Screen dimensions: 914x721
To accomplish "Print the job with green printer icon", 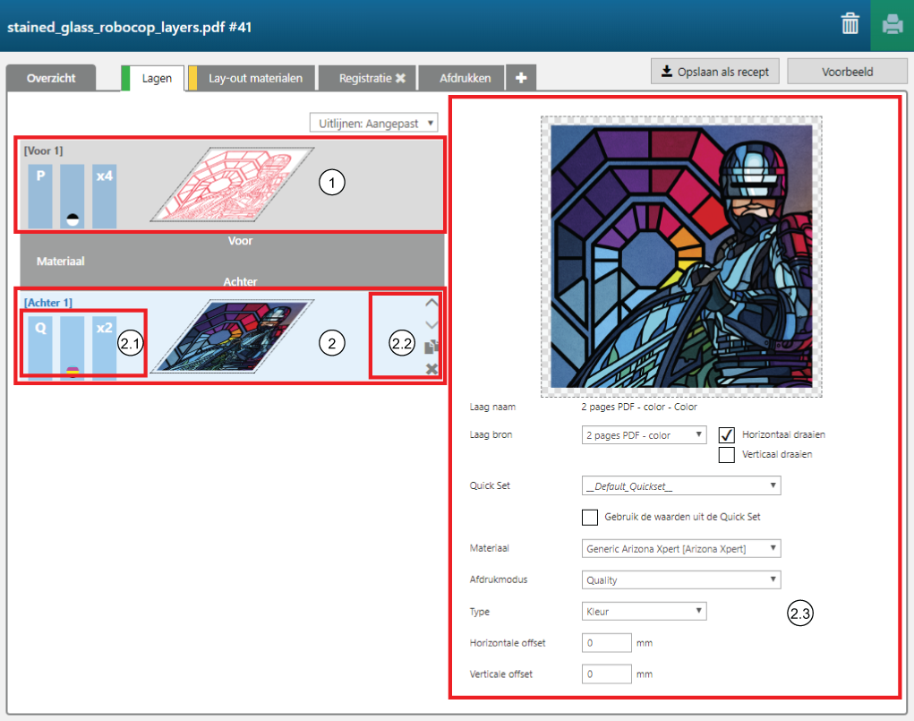I will coord(892,25).
